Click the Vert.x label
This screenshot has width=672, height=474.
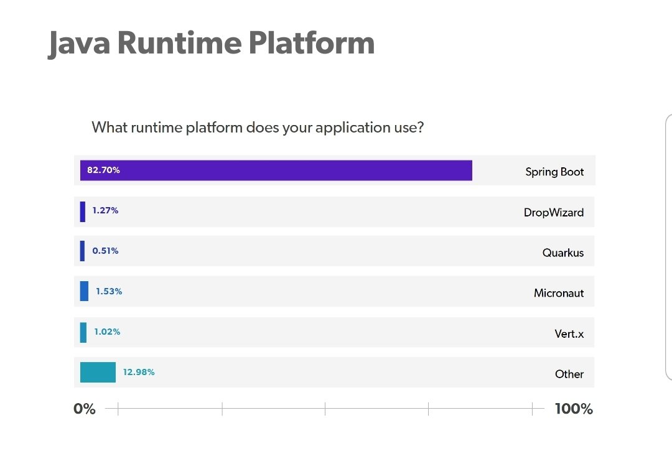coord(569,334)
